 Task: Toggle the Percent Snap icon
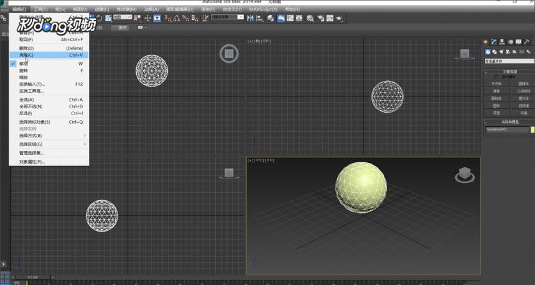tap(185, 18)
